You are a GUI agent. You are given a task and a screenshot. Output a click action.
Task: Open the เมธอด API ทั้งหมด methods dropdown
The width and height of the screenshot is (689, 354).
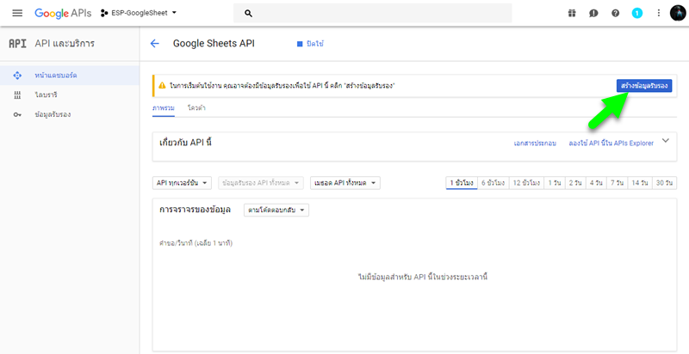pos(345,183)
